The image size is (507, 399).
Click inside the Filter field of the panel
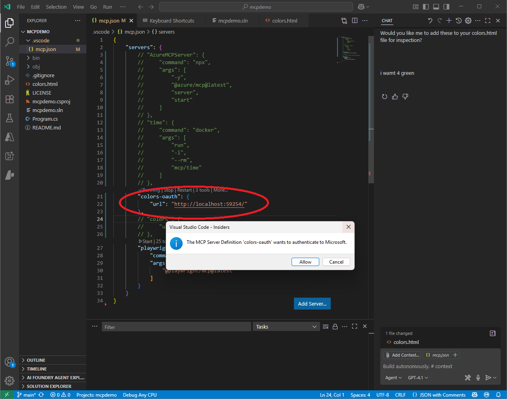coord(176,326)
